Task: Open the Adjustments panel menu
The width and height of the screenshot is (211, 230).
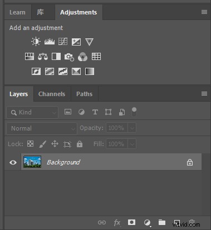Action: coord(204,12)
